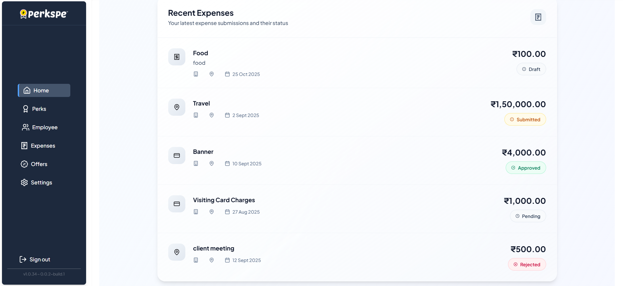Click the Rejected badge on client meeting
The image size is (623, 286).
coord(527,265)
